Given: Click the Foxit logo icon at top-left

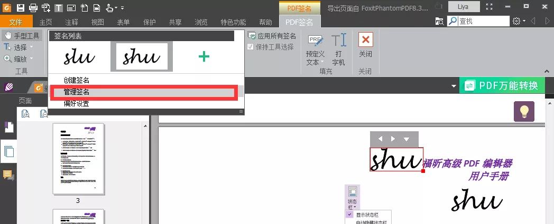Looking at the screenshot, I should pyautogui.click(x=7, y=7).
